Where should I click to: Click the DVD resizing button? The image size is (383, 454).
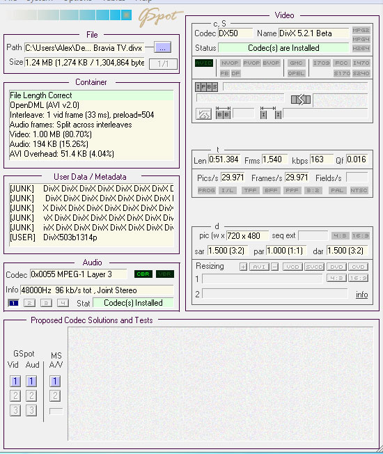click(x=336, y=267)
